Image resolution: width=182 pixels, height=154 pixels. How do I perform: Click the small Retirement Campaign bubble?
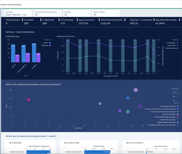[x=17, y=99]
